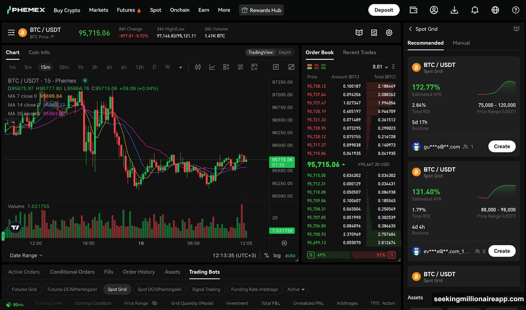Open the chart indicators tool

coord(212,67)
